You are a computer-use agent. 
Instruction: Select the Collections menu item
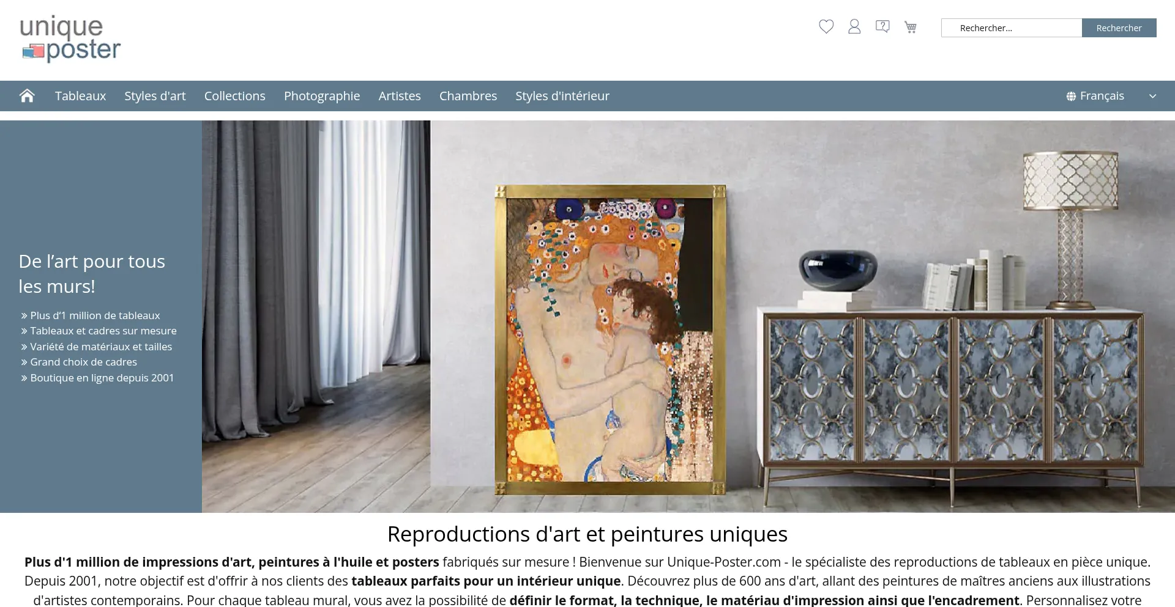[x=235, y=96]
